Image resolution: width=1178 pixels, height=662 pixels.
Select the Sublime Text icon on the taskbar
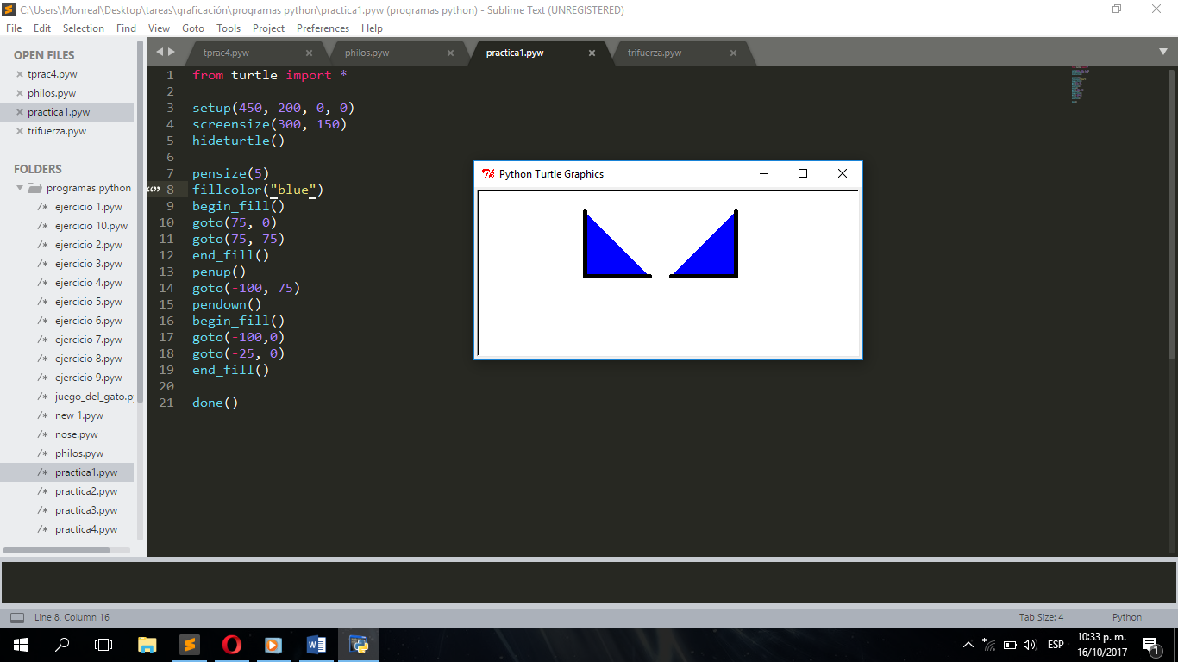tap(190, 644)
